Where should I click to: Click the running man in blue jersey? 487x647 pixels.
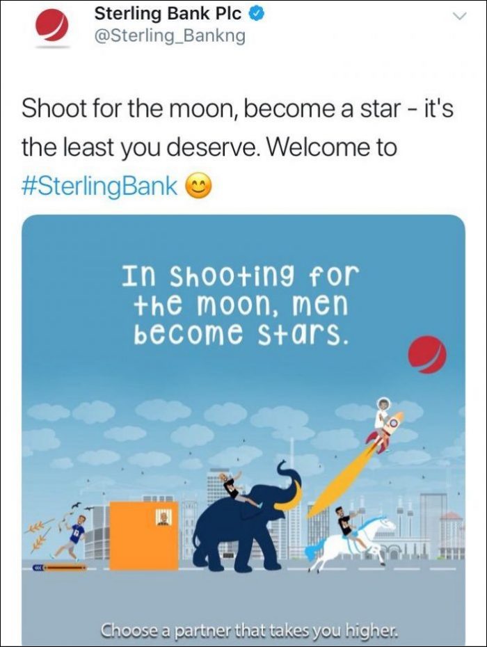(72, 537)
